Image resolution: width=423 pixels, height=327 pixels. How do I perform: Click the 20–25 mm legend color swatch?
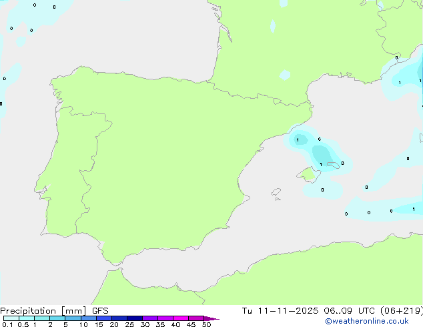pyautogui.click(x=119, y=318)
